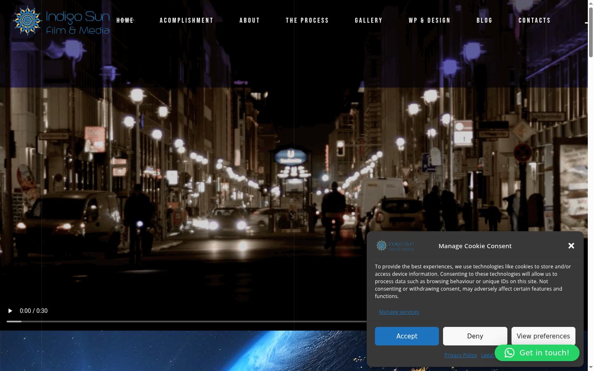Visit the WP & Design page

pyautogui.click(x=429, y=20)
